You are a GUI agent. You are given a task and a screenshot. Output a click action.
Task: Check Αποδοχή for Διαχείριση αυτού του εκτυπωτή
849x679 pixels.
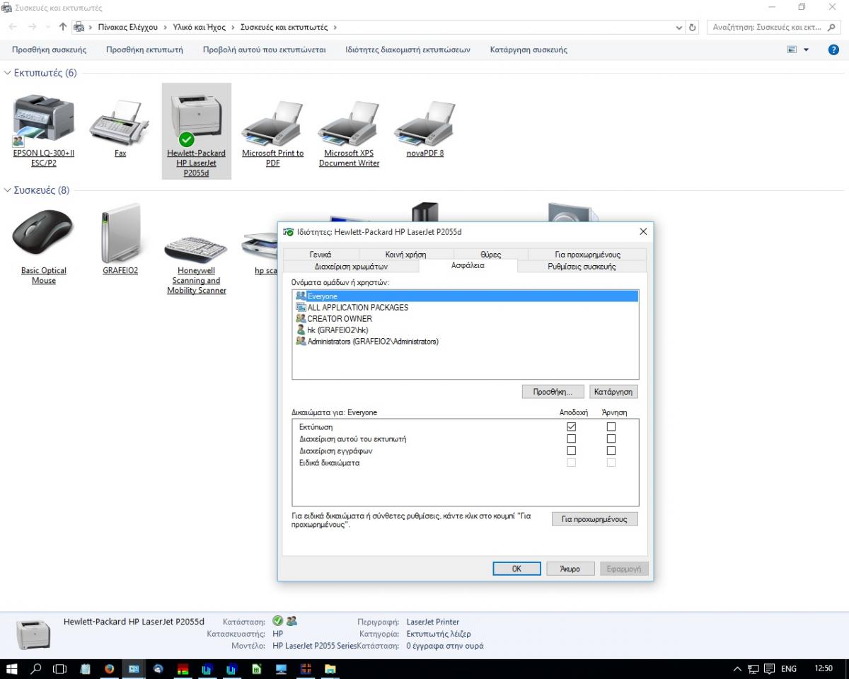pos(571,439)
